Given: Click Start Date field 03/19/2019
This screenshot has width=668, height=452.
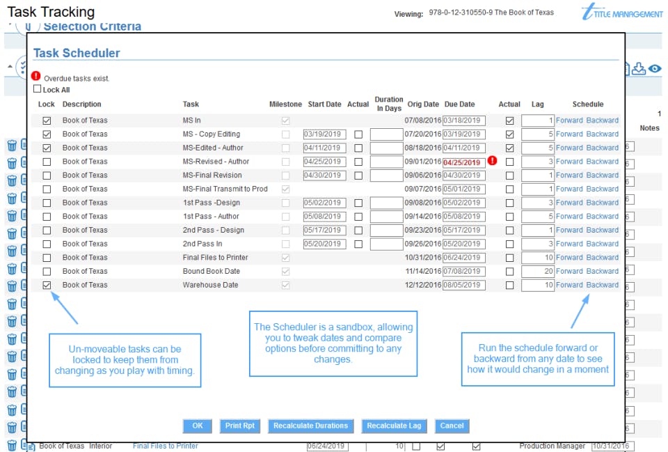Looking at the screenshot, I should (324, 134).
